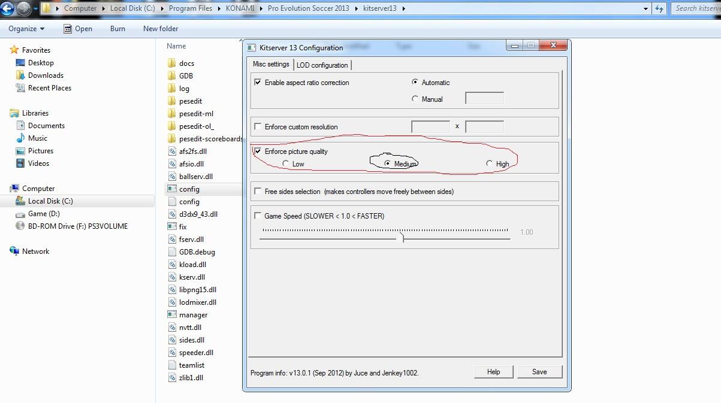The width and height of the screenshot is (721, 403).
Task: Open Recent Places icon in sidebar
Action: tap(20, 87)
